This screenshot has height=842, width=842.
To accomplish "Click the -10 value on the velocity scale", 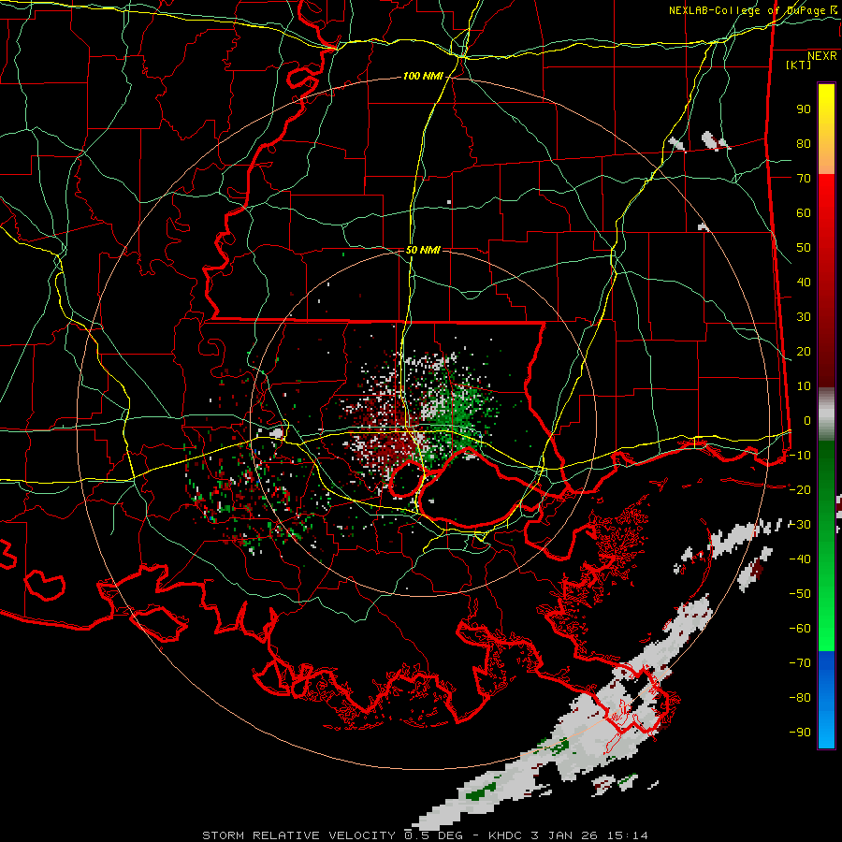I will point(800,456).
